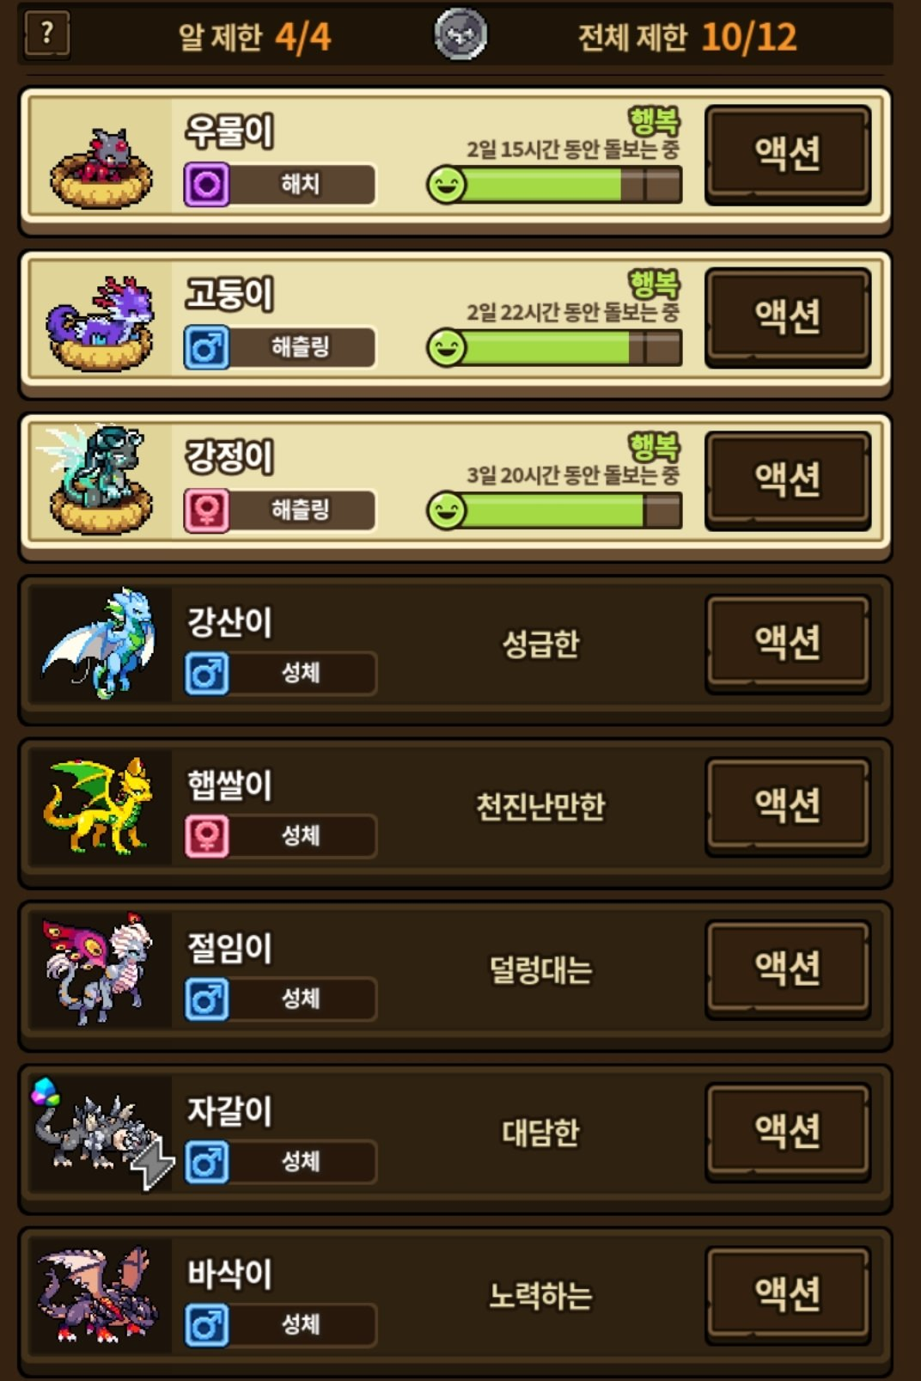The height and width of the screenshot is (1381, 921).
Task: Tap the 해츨링 stage label of 고둥이
Action: (302, 347)
